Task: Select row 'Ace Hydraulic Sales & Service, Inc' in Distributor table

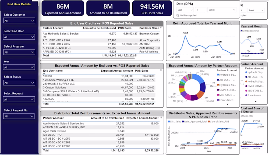Action: click(x=101, y=124)
